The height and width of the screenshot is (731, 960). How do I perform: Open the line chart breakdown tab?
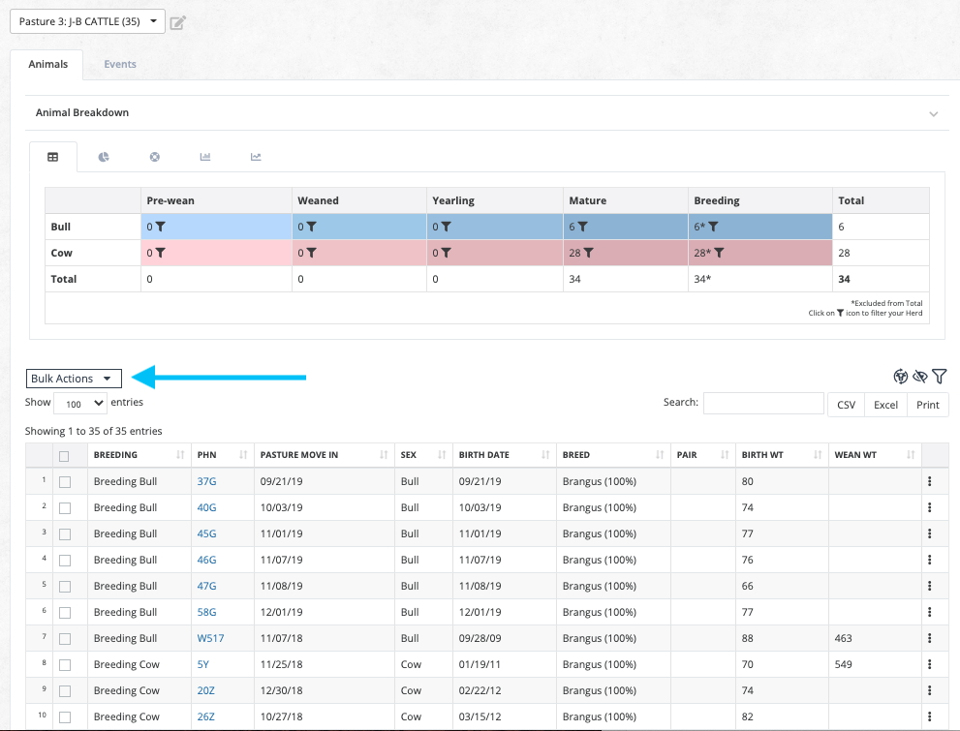[x=256, y=157]
